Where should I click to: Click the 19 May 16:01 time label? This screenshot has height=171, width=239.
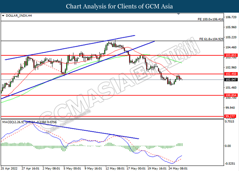[x=157, y=169]
